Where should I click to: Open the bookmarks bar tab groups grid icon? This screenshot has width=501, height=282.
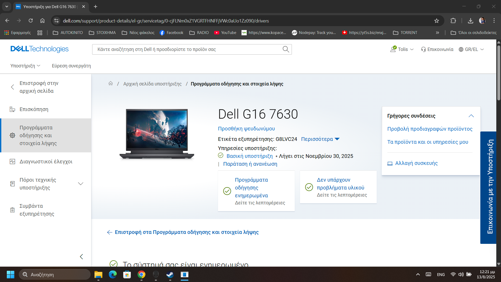[40, 33]
